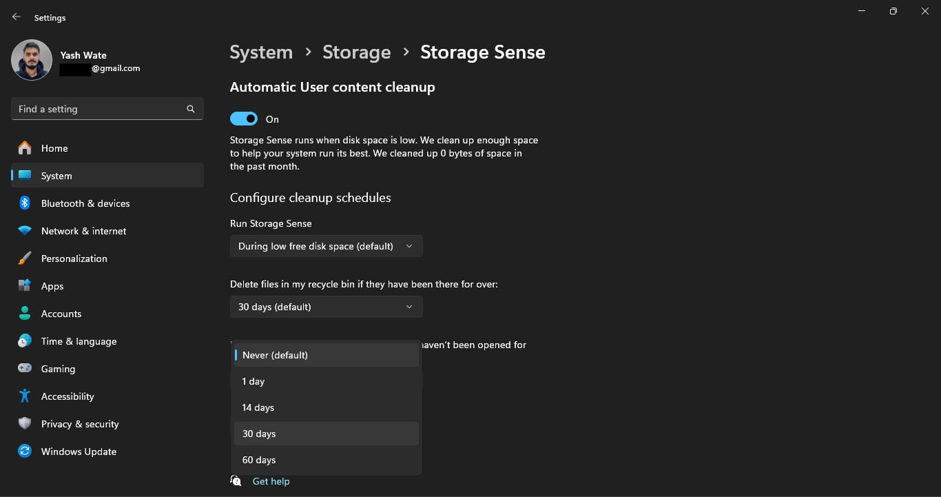941x497 pixels.
Task: Restore down the Settings window
Action: click(x=893, y=11)
